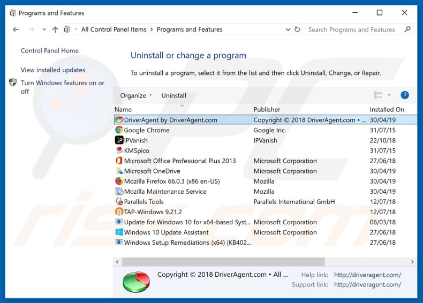This screenshot has width=423, height=303.
Task: Click the large DriverAgent icon in details pane
Action: 136,282
